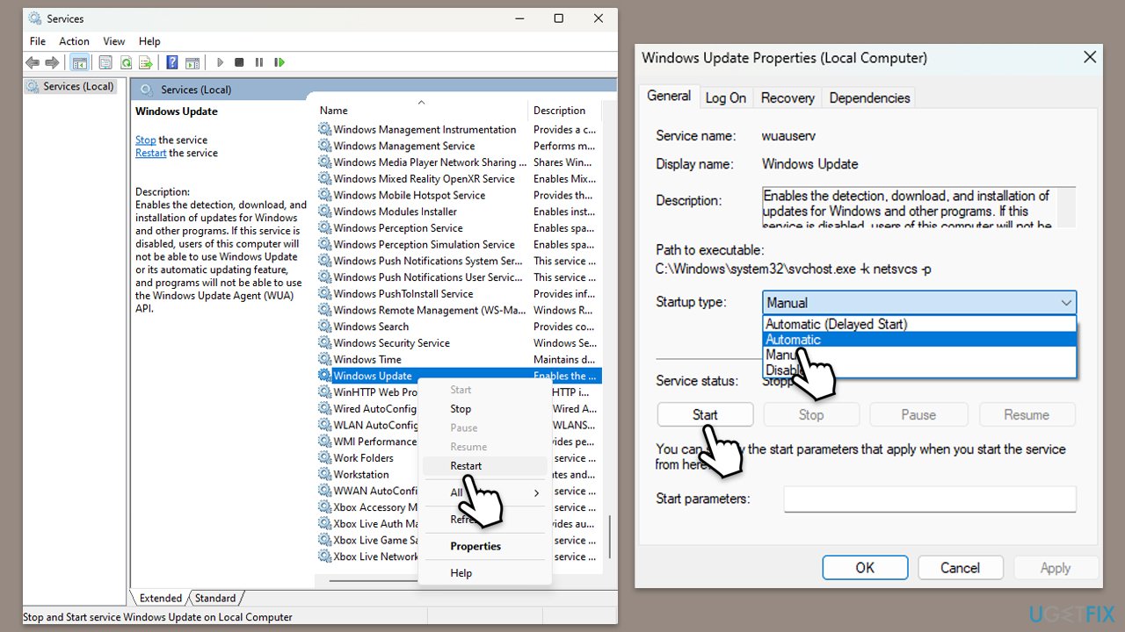Select the Windows Search service row

[458, 327]
